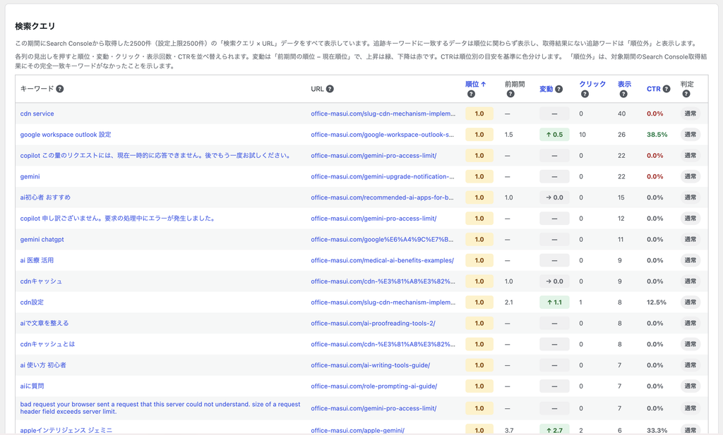Click ↑ 0.5 change badge
The image size is (723, 435).
(x=554, y=135)
